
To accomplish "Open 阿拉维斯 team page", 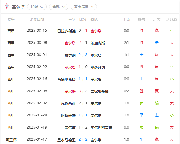I will point(68,116).
